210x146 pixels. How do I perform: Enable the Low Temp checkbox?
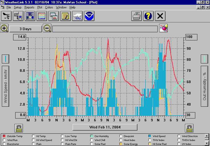click(62, 136)
